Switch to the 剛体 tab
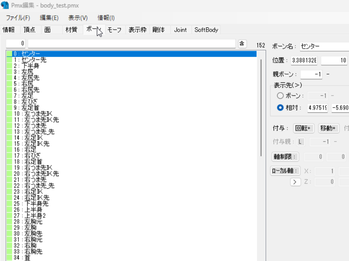Screen dimensions: 349x261 point(158,30)
